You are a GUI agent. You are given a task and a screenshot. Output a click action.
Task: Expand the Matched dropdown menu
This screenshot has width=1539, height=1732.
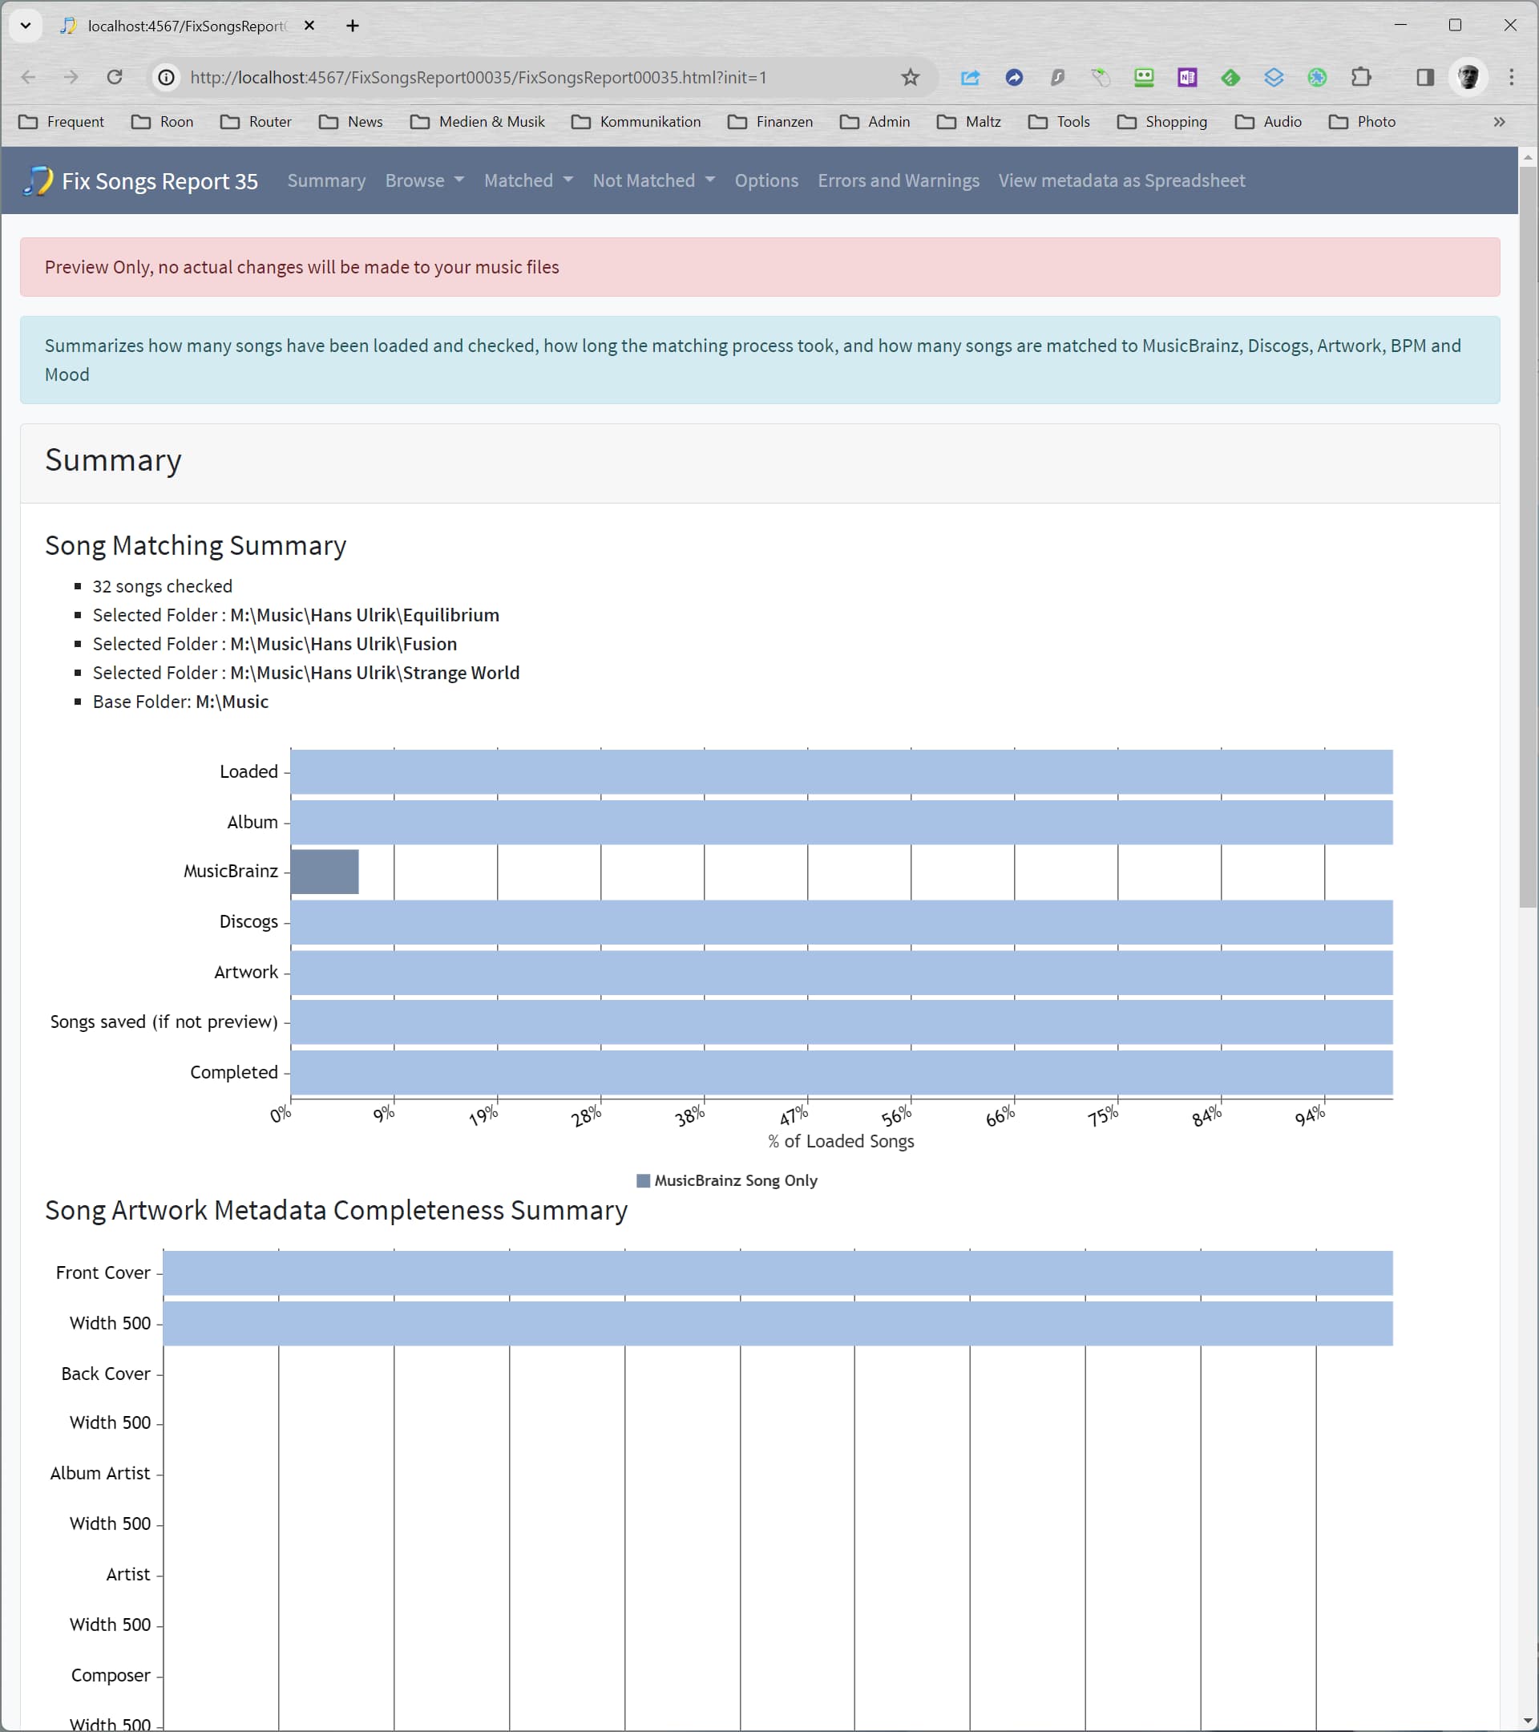(x=527, y=180)
